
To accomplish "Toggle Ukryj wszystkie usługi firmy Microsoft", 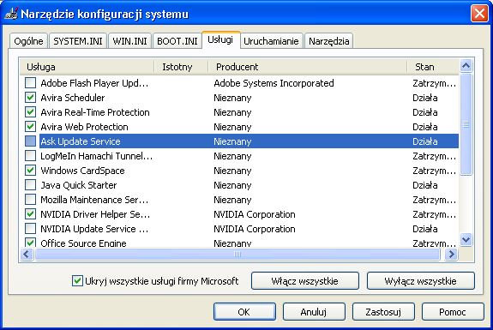I will pyautogui.click(x=155, y=281).
